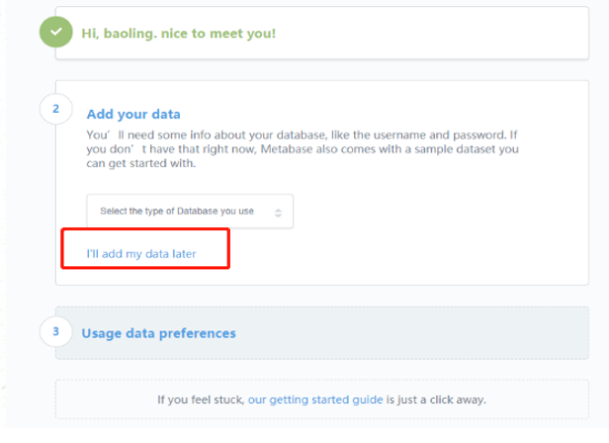Click the "Add your data" heading
The height and width of the screenshot is (443, 609).
(133, 114)
